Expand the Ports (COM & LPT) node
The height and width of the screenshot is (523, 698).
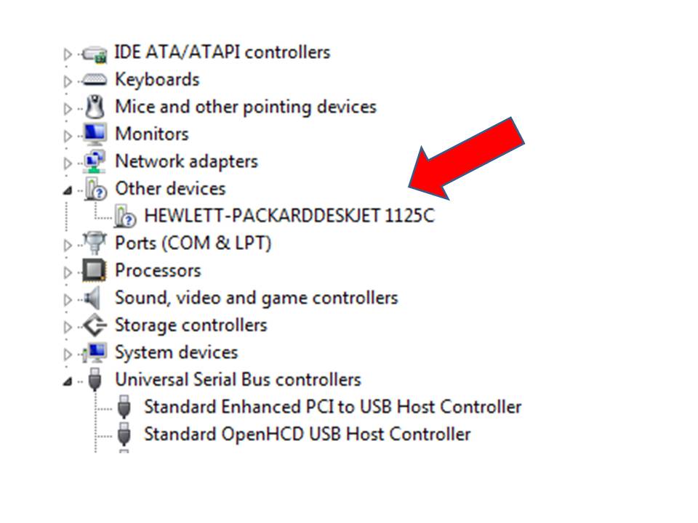pyautogui.click(x=68, y=245)
